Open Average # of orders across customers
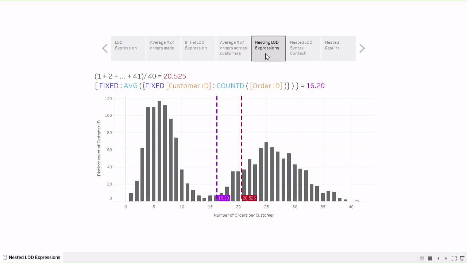 (233, 48)
